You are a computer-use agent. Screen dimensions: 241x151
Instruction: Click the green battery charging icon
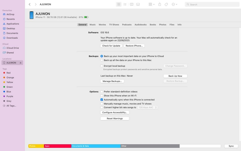[86, 17]
